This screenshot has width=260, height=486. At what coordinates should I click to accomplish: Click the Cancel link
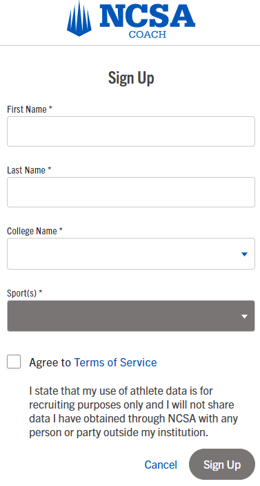pyautogui.click(x=161, y=465)
